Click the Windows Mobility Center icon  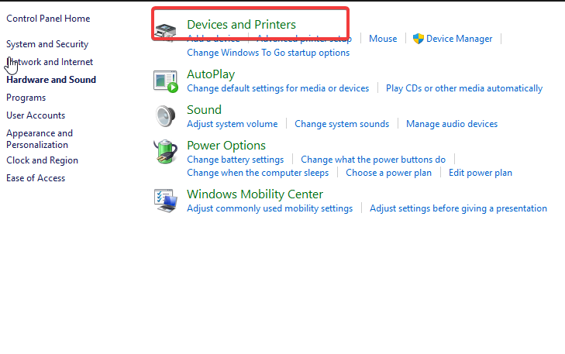[166, 201]
